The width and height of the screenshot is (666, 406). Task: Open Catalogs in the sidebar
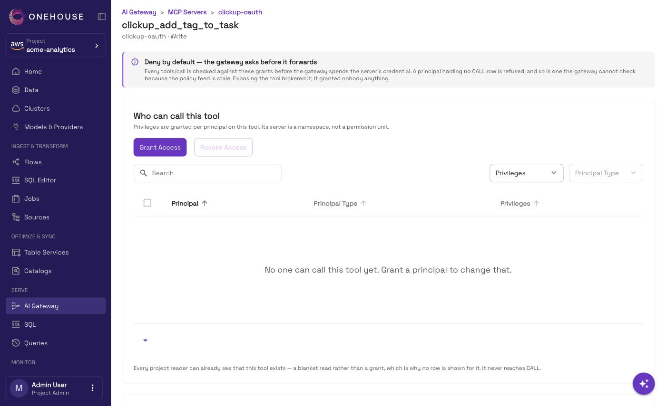(x=56, y=271)
